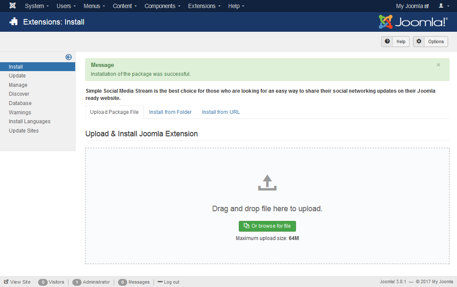Click the Administrator count badge

77,282
